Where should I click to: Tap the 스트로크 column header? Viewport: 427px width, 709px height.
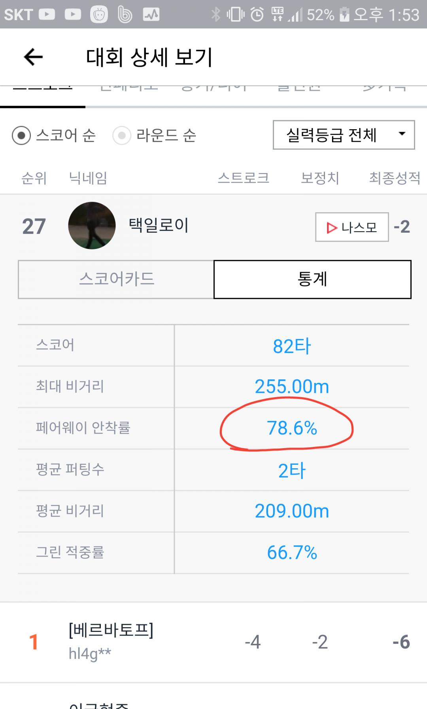pos(243,178)
